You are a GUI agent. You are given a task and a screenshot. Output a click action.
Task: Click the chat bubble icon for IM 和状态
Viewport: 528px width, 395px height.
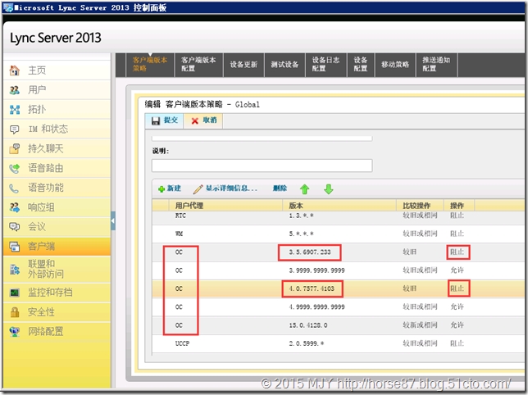[x=15, y=129]
